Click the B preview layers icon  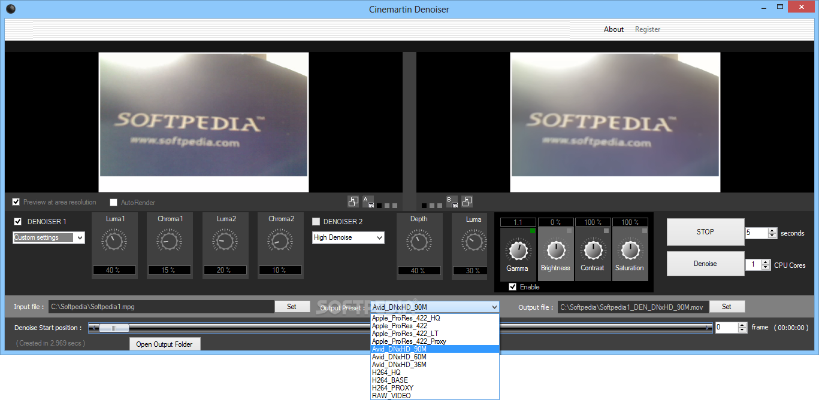452,201
